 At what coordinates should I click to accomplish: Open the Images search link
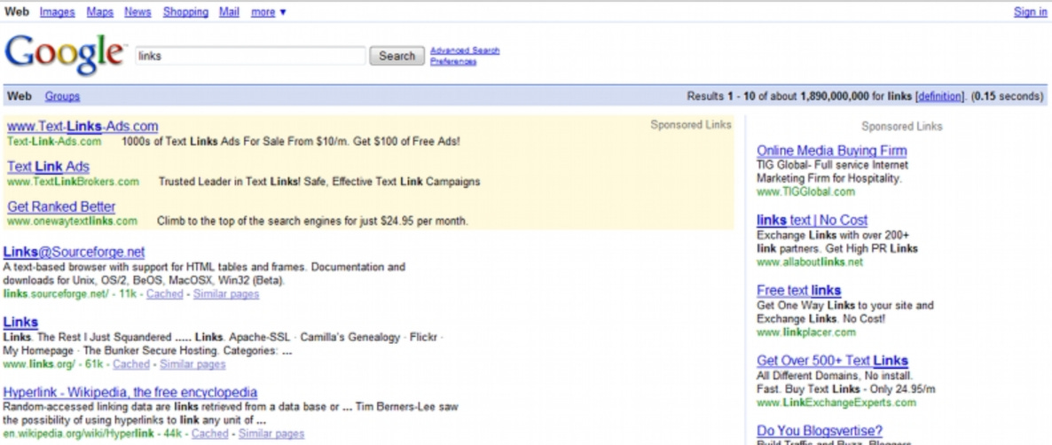pyautogui.click(x=57, y=12)
